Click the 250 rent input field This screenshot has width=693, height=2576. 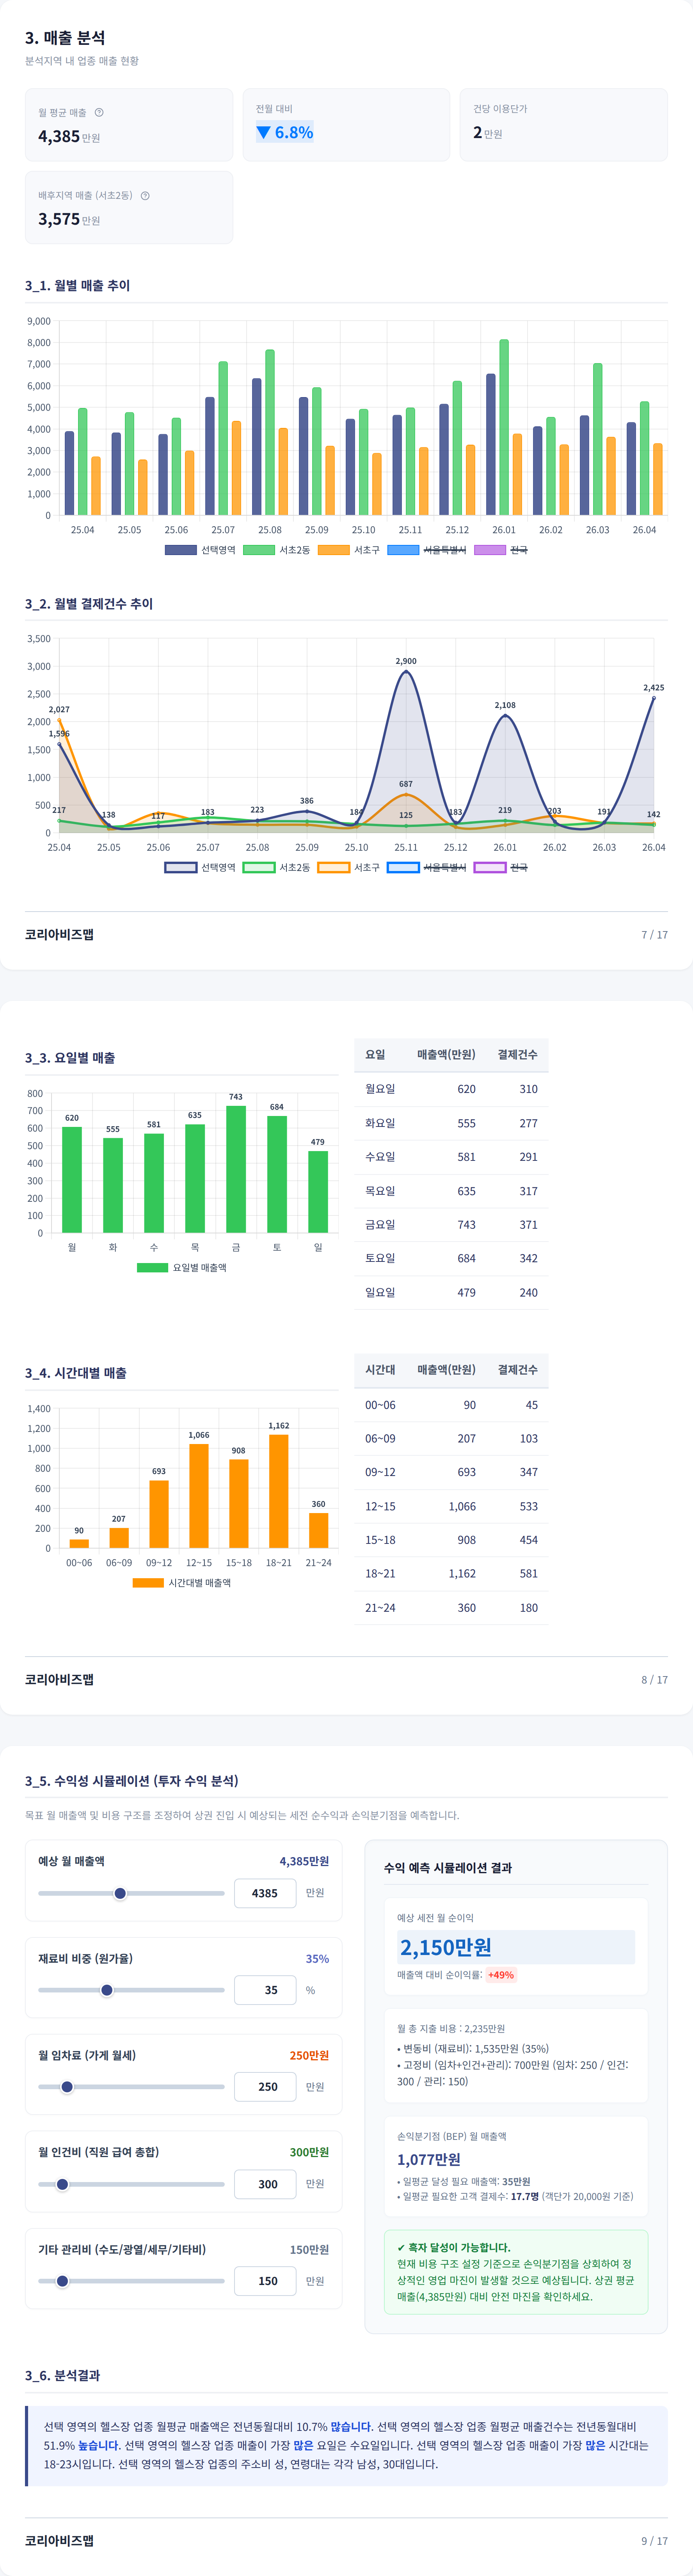click(265, 2087)
